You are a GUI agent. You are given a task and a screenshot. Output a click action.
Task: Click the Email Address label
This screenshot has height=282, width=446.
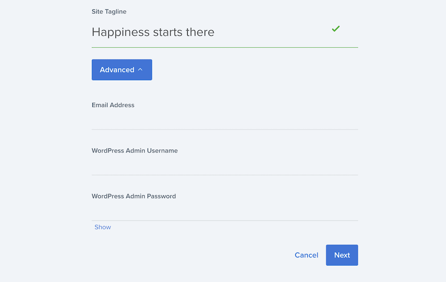click(x=113, y=105)
